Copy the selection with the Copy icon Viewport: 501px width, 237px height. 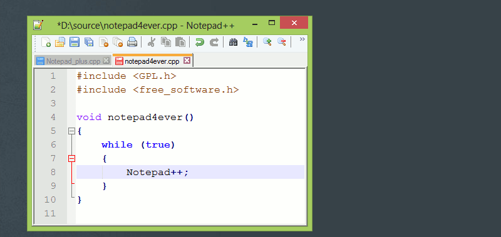165,42
